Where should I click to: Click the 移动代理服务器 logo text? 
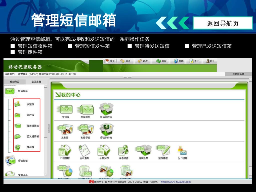coord(25,67)
